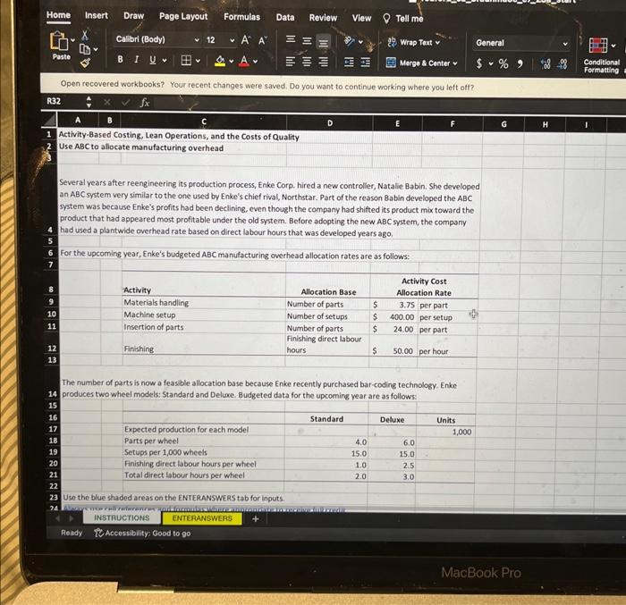
Task: Toggle Underline formatting
Action: (153, 60)
